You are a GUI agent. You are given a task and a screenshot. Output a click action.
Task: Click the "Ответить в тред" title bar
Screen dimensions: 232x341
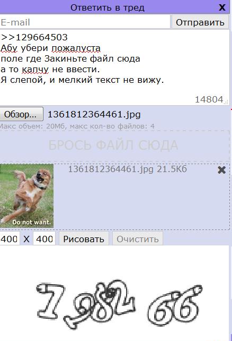point(108,7)
